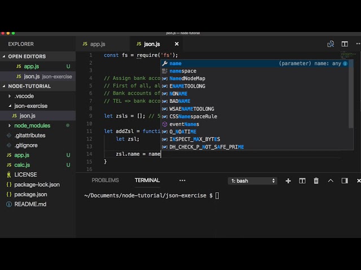
Task: Open the editor more actions ellipsis
Action: tap(358, 44)
